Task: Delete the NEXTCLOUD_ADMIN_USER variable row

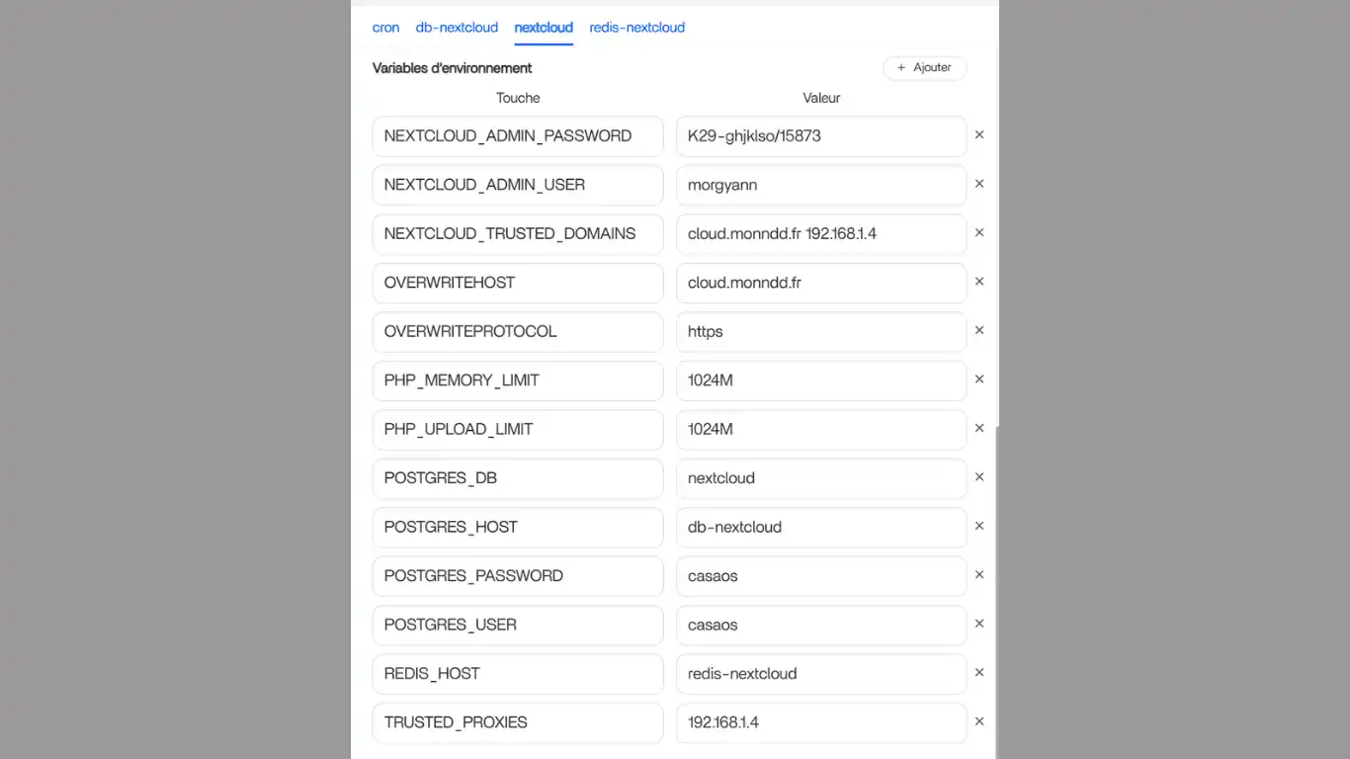Action: [x=979, y=184]
